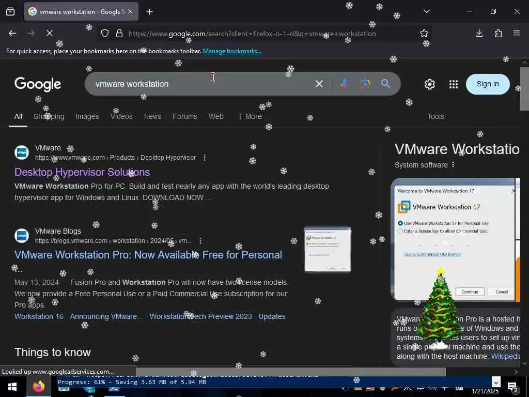The height and width of the screenshot is (397, 529).
Task: Click the address bar URL
Action: [x=252, y=34]
